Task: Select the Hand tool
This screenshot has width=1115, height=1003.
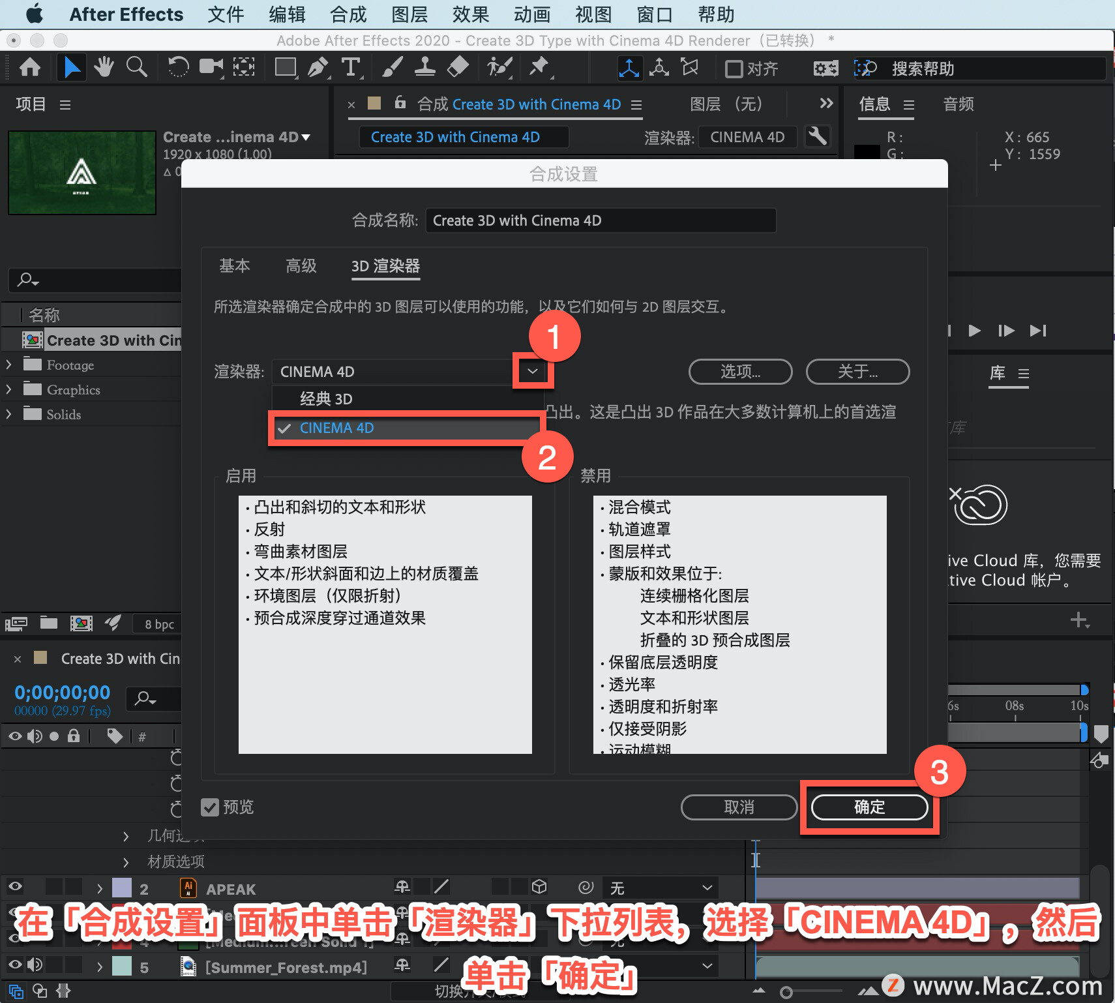Action: (x=104, y=67)
